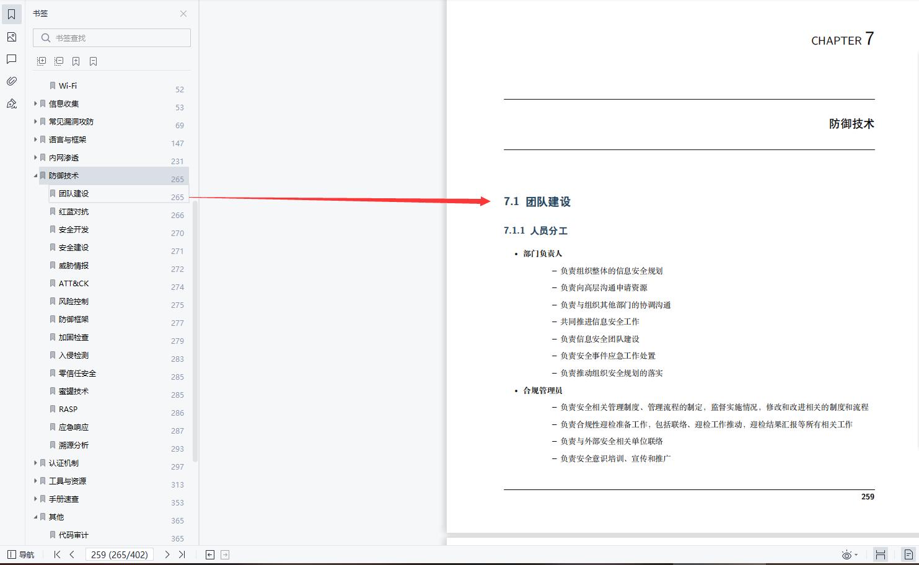This screenshot has height=565, width=919.
Task: Open the eye protection mode dropdown arrow
Action: click(x=856, y=554)
